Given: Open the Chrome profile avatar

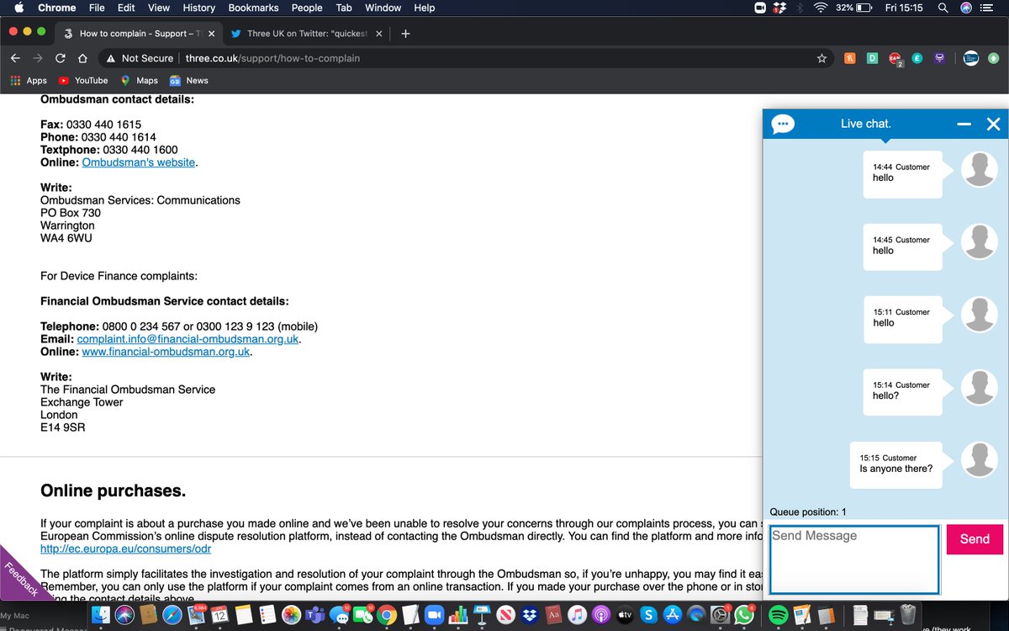Looking at the screenshot, I should pyautogui.click(x=970, y=58).
